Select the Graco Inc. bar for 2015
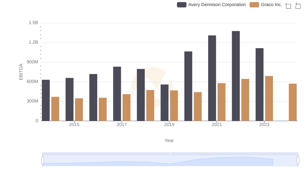This screenshot has width=305, height=175. tap(79, 110)
